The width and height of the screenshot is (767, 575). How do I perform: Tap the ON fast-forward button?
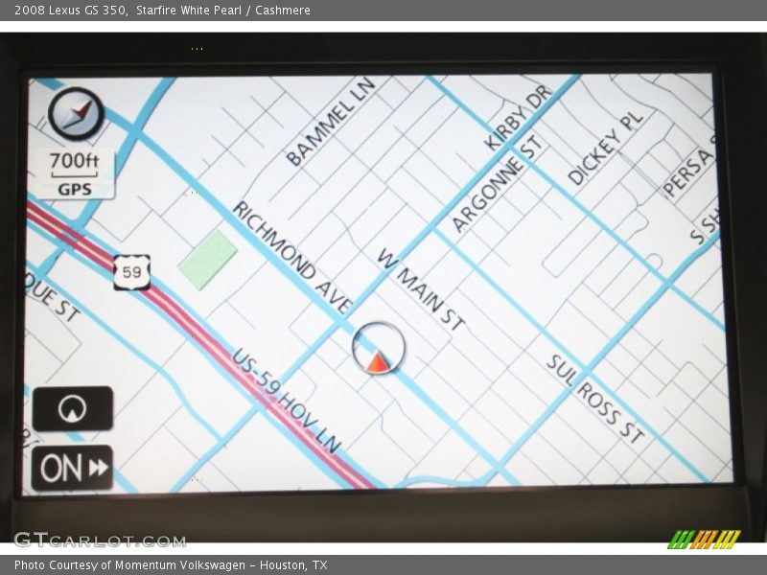[73, 468]
